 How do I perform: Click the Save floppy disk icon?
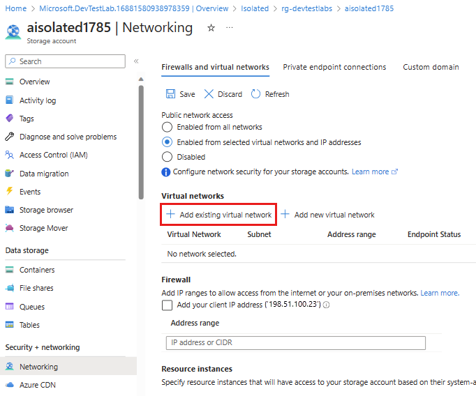pyautogui.click(x=170, y=94)
